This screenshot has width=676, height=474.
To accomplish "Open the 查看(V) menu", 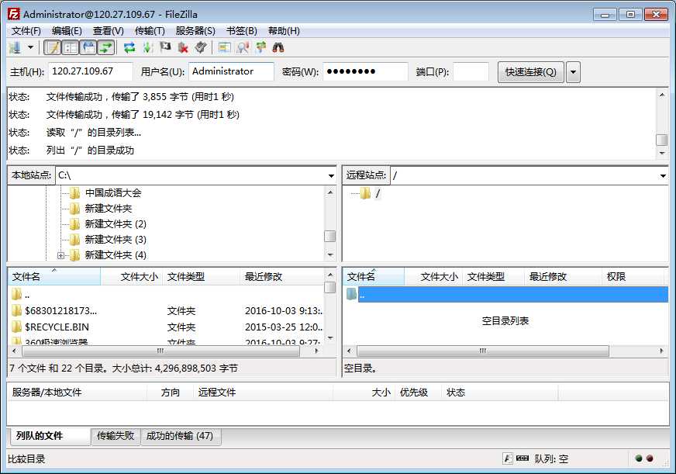I will pos(109,30).
